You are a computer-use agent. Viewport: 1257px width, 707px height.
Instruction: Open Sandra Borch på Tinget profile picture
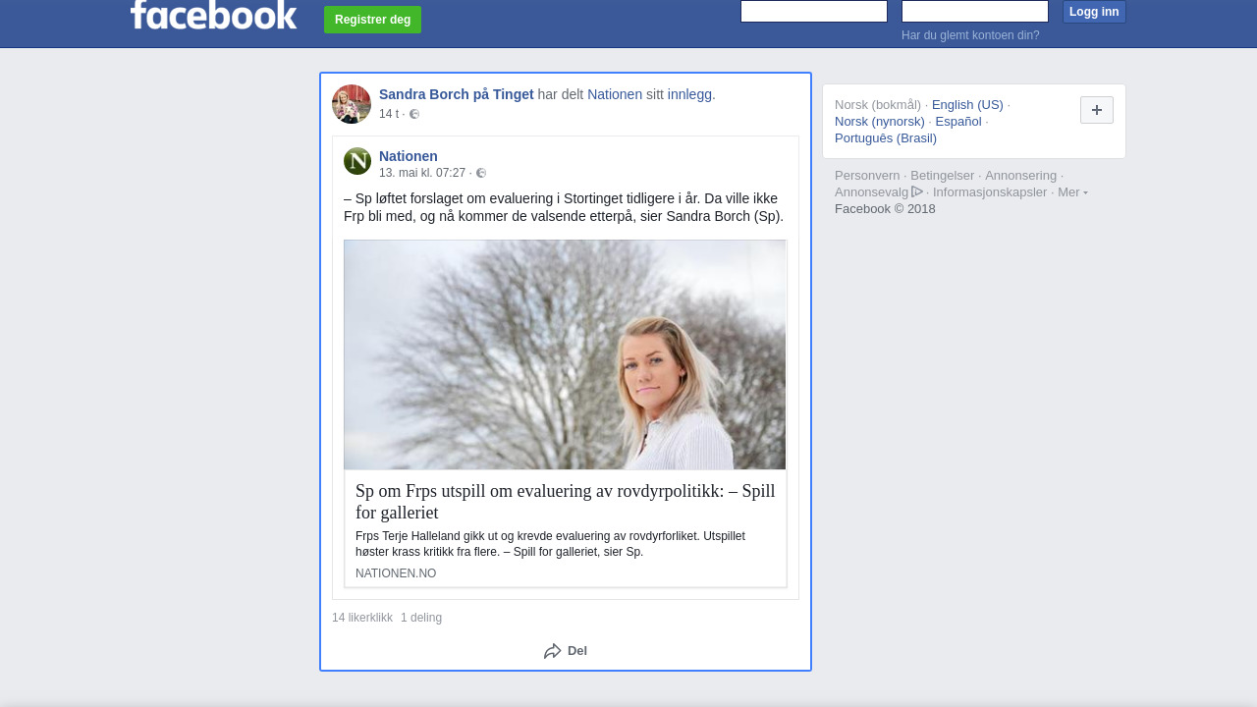352,104
